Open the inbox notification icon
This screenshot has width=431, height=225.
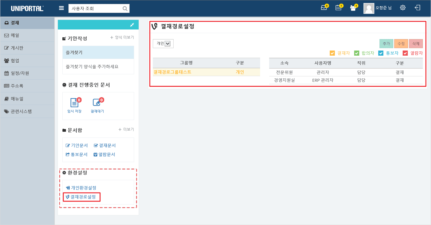coord(324,8)
